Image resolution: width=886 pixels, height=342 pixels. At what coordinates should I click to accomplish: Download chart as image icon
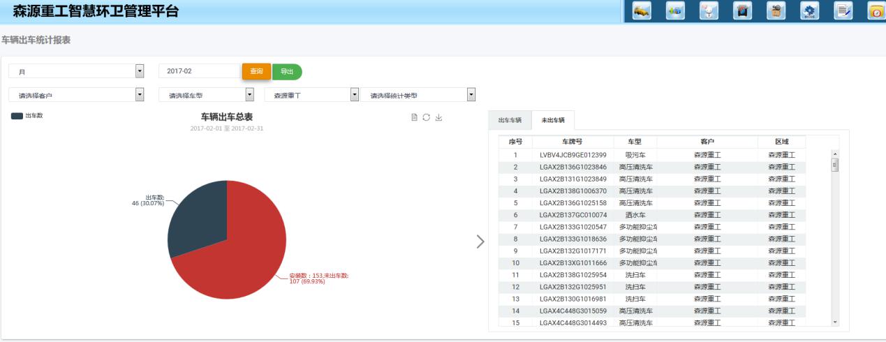tap(438, 117)
